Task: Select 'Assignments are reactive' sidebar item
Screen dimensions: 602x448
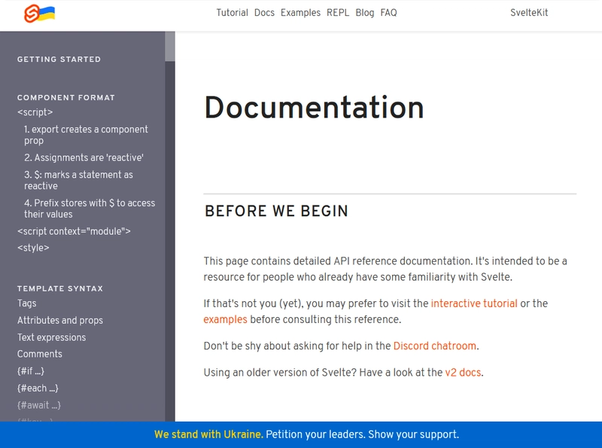Action: click(x=84, y=158)
